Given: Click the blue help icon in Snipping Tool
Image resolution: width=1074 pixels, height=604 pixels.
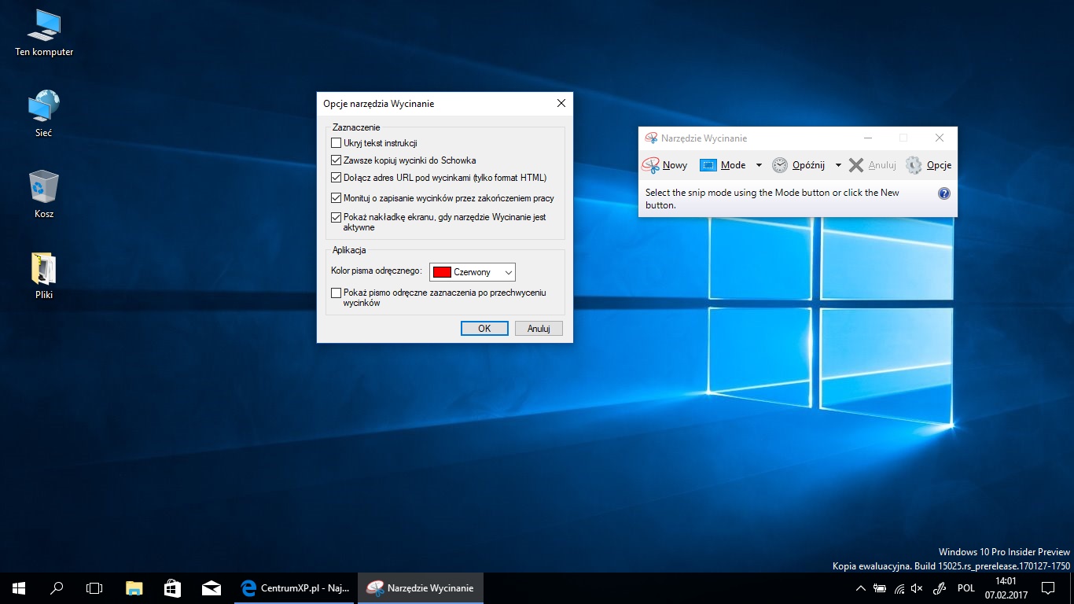Looking at the screenshot, I should tap(944, 193).
